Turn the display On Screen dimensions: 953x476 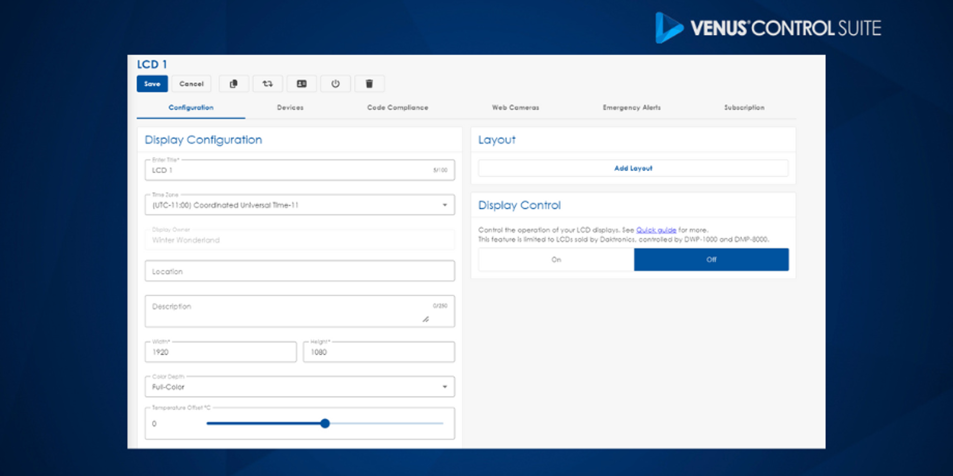556,260
